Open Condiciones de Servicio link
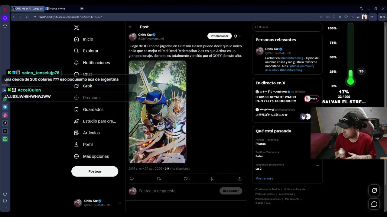 (x=268, y=189)
